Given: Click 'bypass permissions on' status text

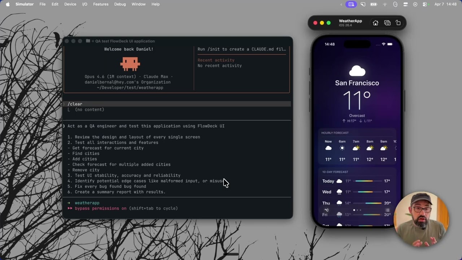Looking at the screenshot, I should pyautogui.click(x=101, y=208).
